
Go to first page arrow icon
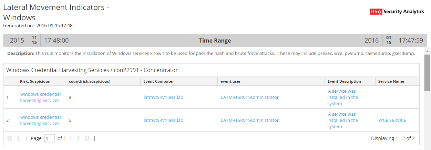(9, 138)
